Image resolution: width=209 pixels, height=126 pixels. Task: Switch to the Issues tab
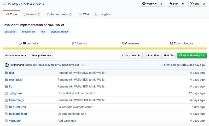32,14
